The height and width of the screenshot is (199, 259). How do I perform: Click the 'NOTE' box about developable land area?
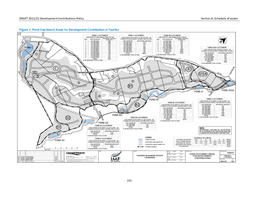[215, 131]
